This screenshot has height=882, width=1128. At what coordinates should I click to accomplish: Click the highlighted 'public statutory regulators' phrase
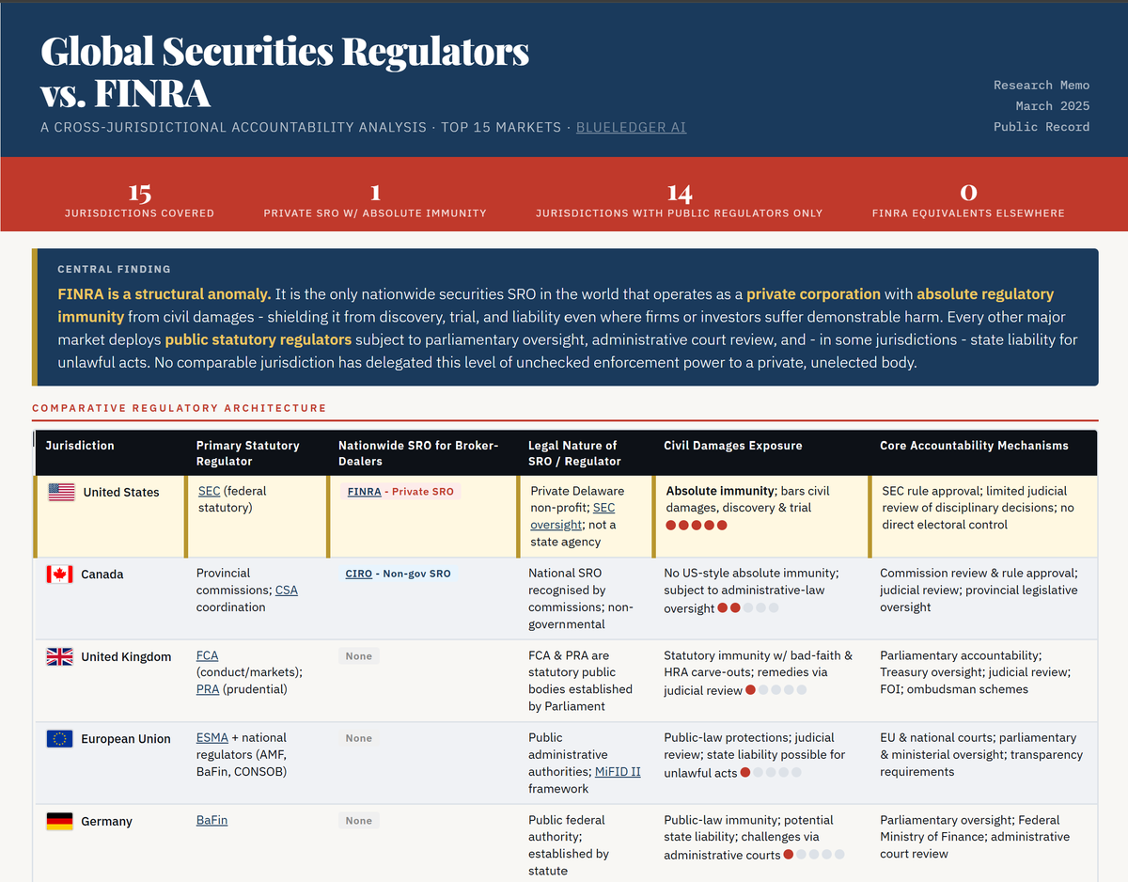(x=258, y=339)
